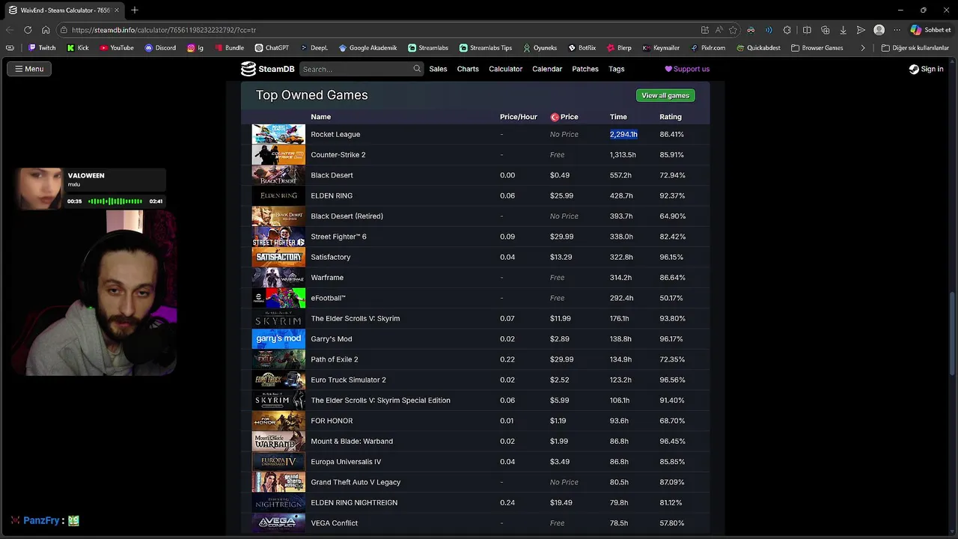Open the downloads arrow icon
958x539 pixels.
843,30
